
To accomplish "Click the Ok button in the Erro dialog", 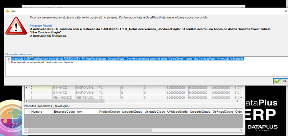I will (280, 81).
